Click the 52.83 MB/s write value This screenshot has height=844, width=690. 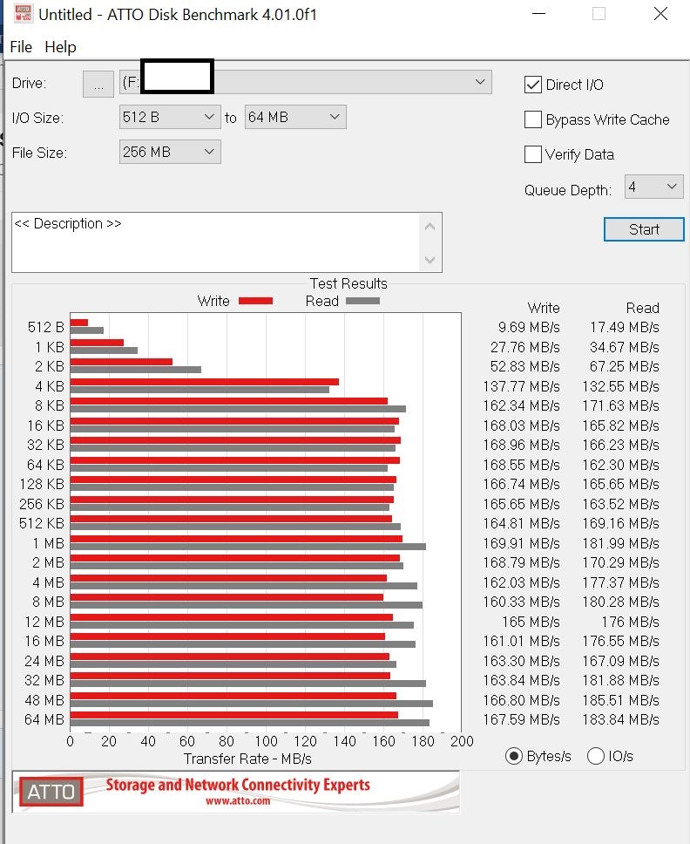pos(524,366)
